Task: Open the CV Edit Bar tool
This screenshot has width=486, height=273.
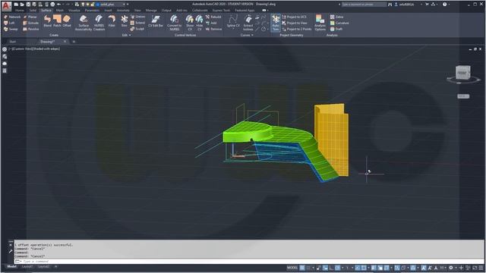Action: pos(156,21)
